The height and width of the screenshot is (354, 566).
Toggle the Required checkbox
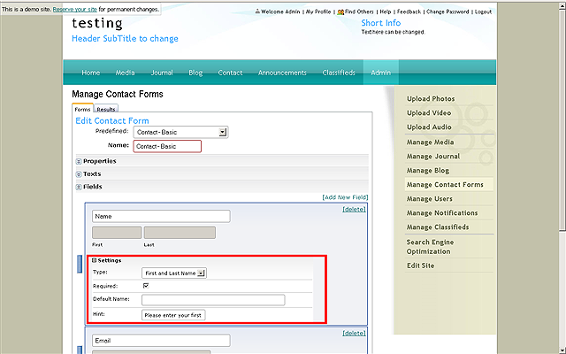pos(146,286)
